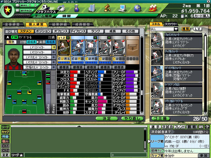Select the forward player on formation pitch

[x=24, y=73]
